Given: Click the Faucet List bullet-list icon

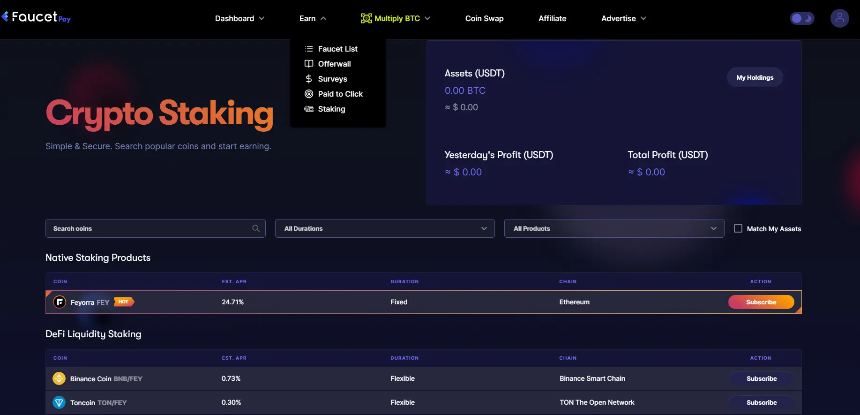Looking at the screenshot, I should [309, 49].
